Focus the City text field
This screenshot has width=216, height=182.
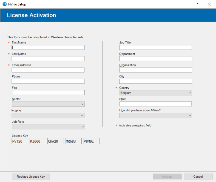(x=156, y=81)
